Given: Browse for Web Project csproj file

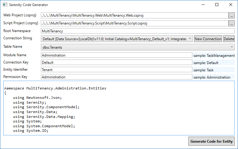Looking at the screenshot, I should tap(232, 15).
